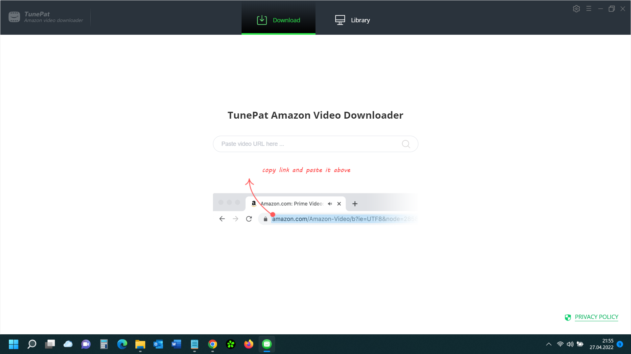Show hidden system tray icons

(x=549, y=344)
